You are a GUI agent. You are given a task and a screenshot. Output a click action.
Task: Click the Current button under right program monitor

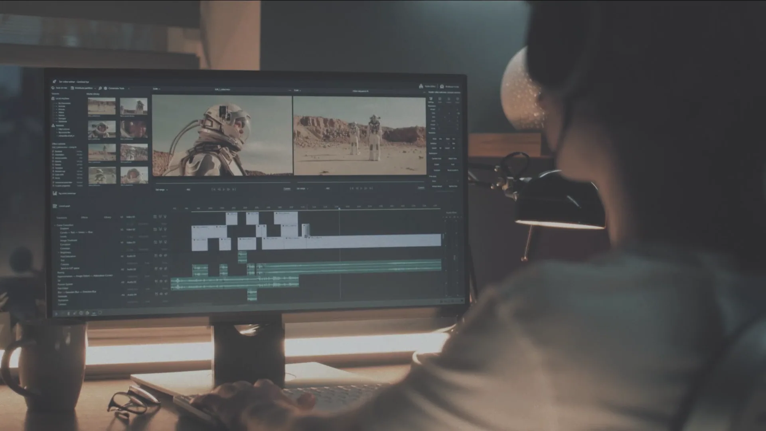(421, 188)
